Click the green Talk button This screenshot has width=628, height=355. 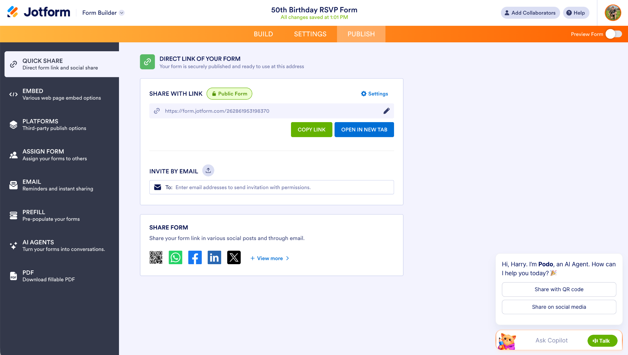click(602, 341)
